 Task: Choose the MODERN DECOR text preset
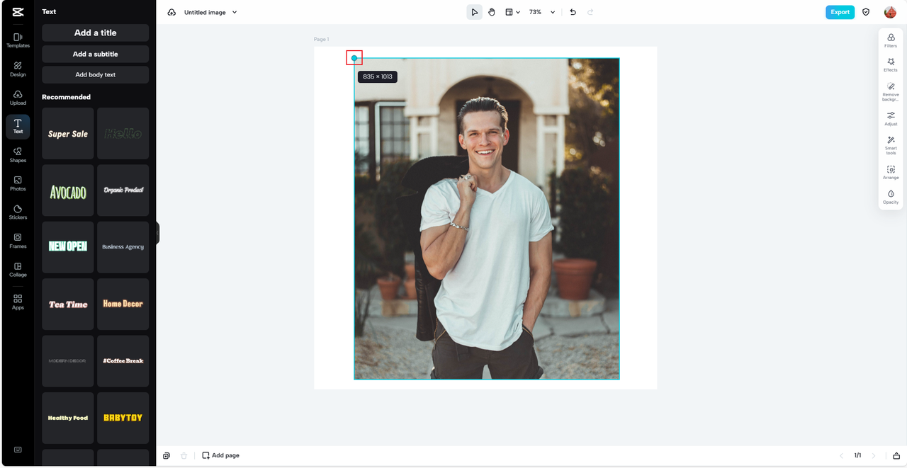coord(68,361)
